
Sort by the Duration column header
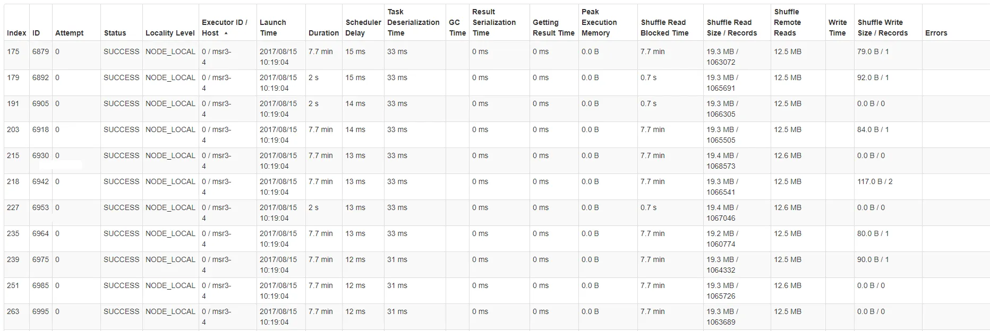coord(323,33)
